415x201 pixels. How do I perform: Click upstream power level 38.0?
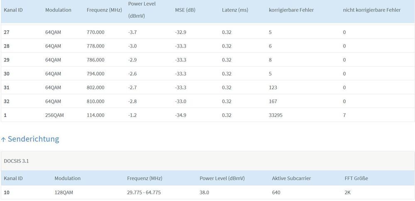tap(204, 193)
